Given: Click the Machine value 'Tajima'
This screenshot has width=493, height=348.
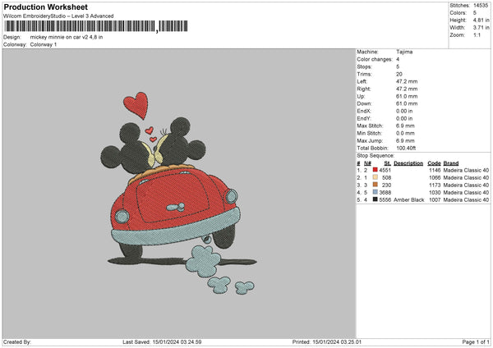Looking at the screenshot, I should click(x=404, y=52).
